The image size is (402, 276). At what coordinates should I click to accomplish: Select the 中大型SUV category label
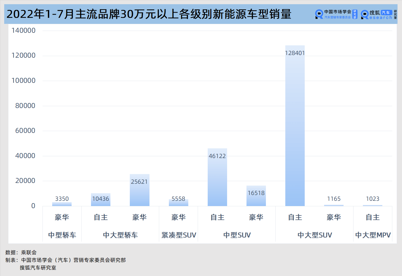click(x=315, y=235)
